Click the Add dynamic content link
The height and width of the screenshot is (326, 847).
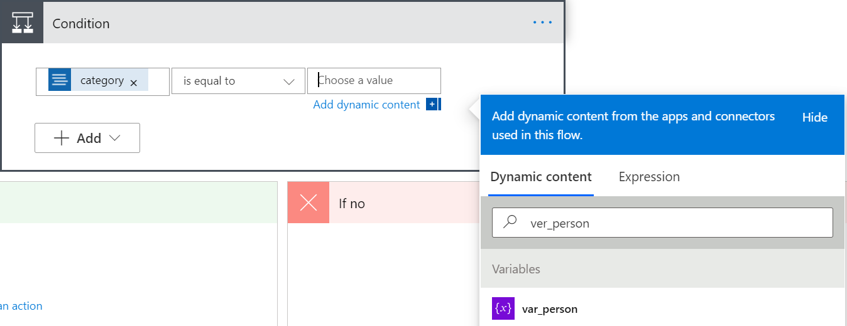coord(366,105)
